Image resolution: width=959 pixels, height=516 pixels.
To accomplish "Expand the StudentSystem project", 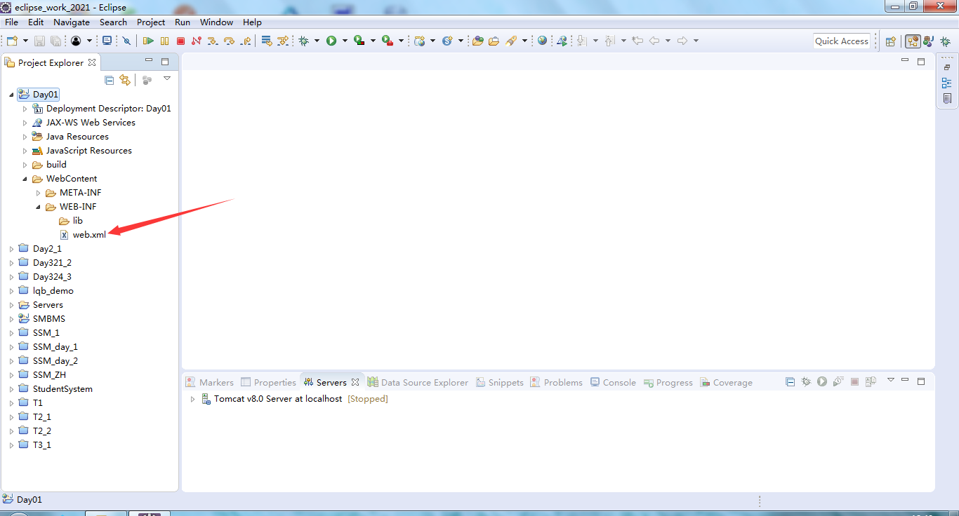I will coord(12,389).
